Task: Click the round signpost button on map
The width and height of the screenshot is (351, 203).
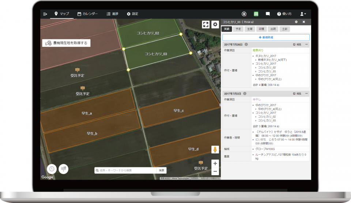Action: [64, 169]
